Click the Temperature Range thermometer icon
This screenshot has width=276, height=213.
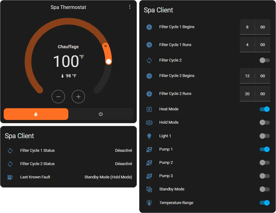click(149, 203)
